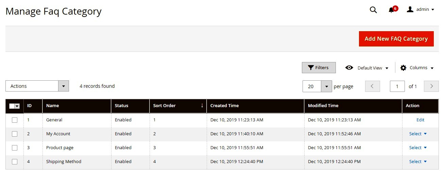Select the My Account row checkbox

15,134
